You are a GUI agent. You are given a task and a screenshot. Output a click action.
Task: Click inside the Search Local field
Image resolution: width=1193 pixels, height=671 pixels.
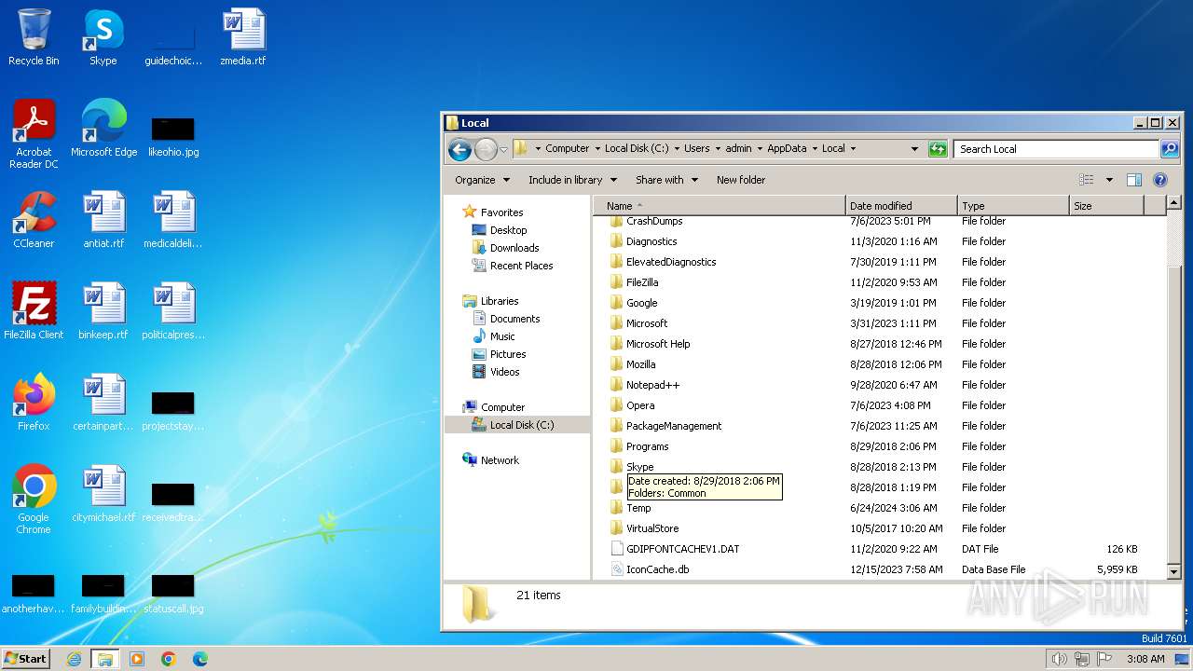point(1056,149)
